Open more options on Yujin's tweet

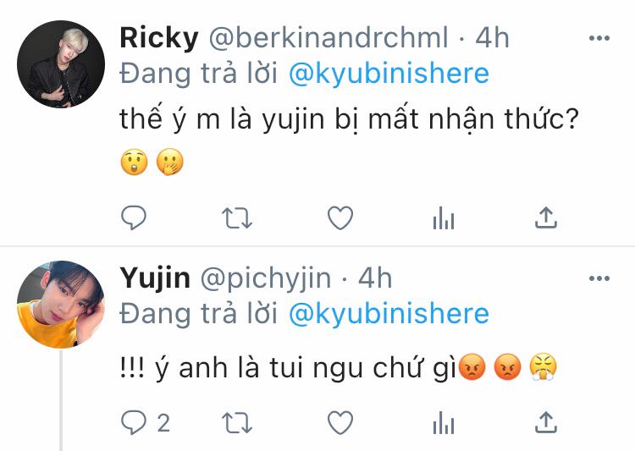599,278
